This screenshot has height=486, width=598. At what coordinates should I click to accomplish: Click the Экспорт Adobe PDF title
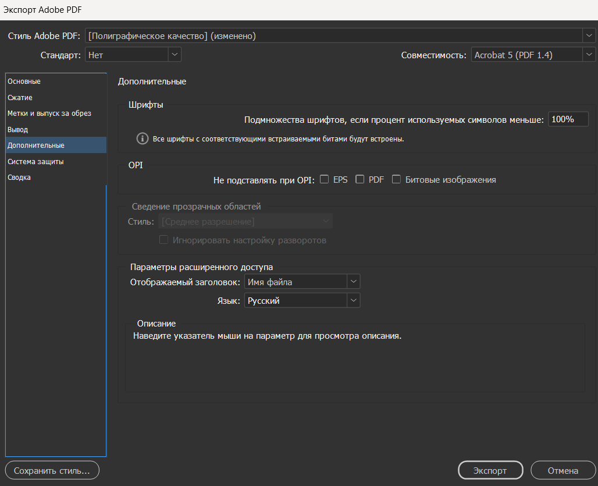42,10
